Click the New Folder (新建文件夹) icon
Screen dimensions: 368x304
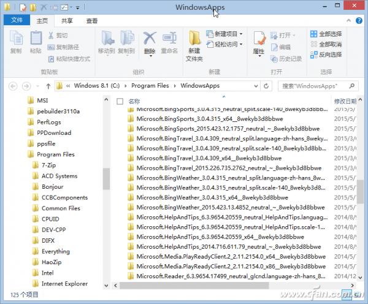point(195,37)
